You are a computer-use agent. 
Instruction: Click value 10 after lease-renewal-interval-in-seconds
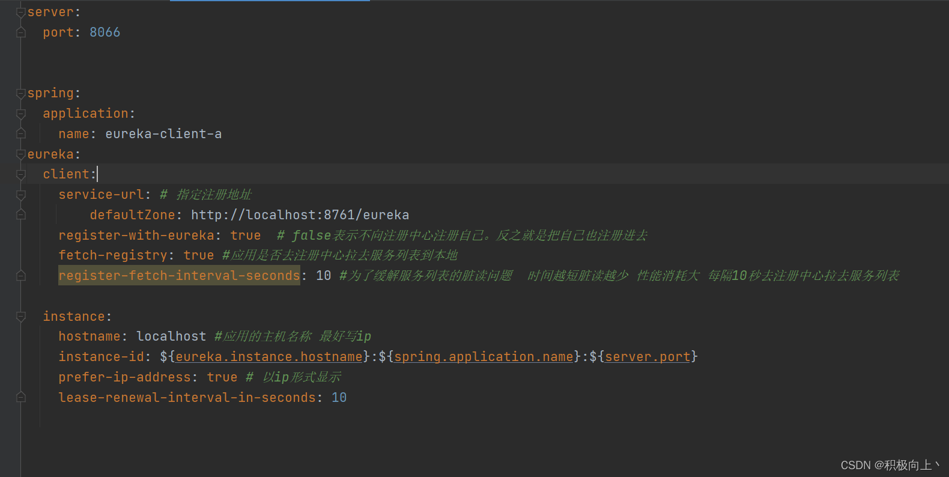pos(339,398)
